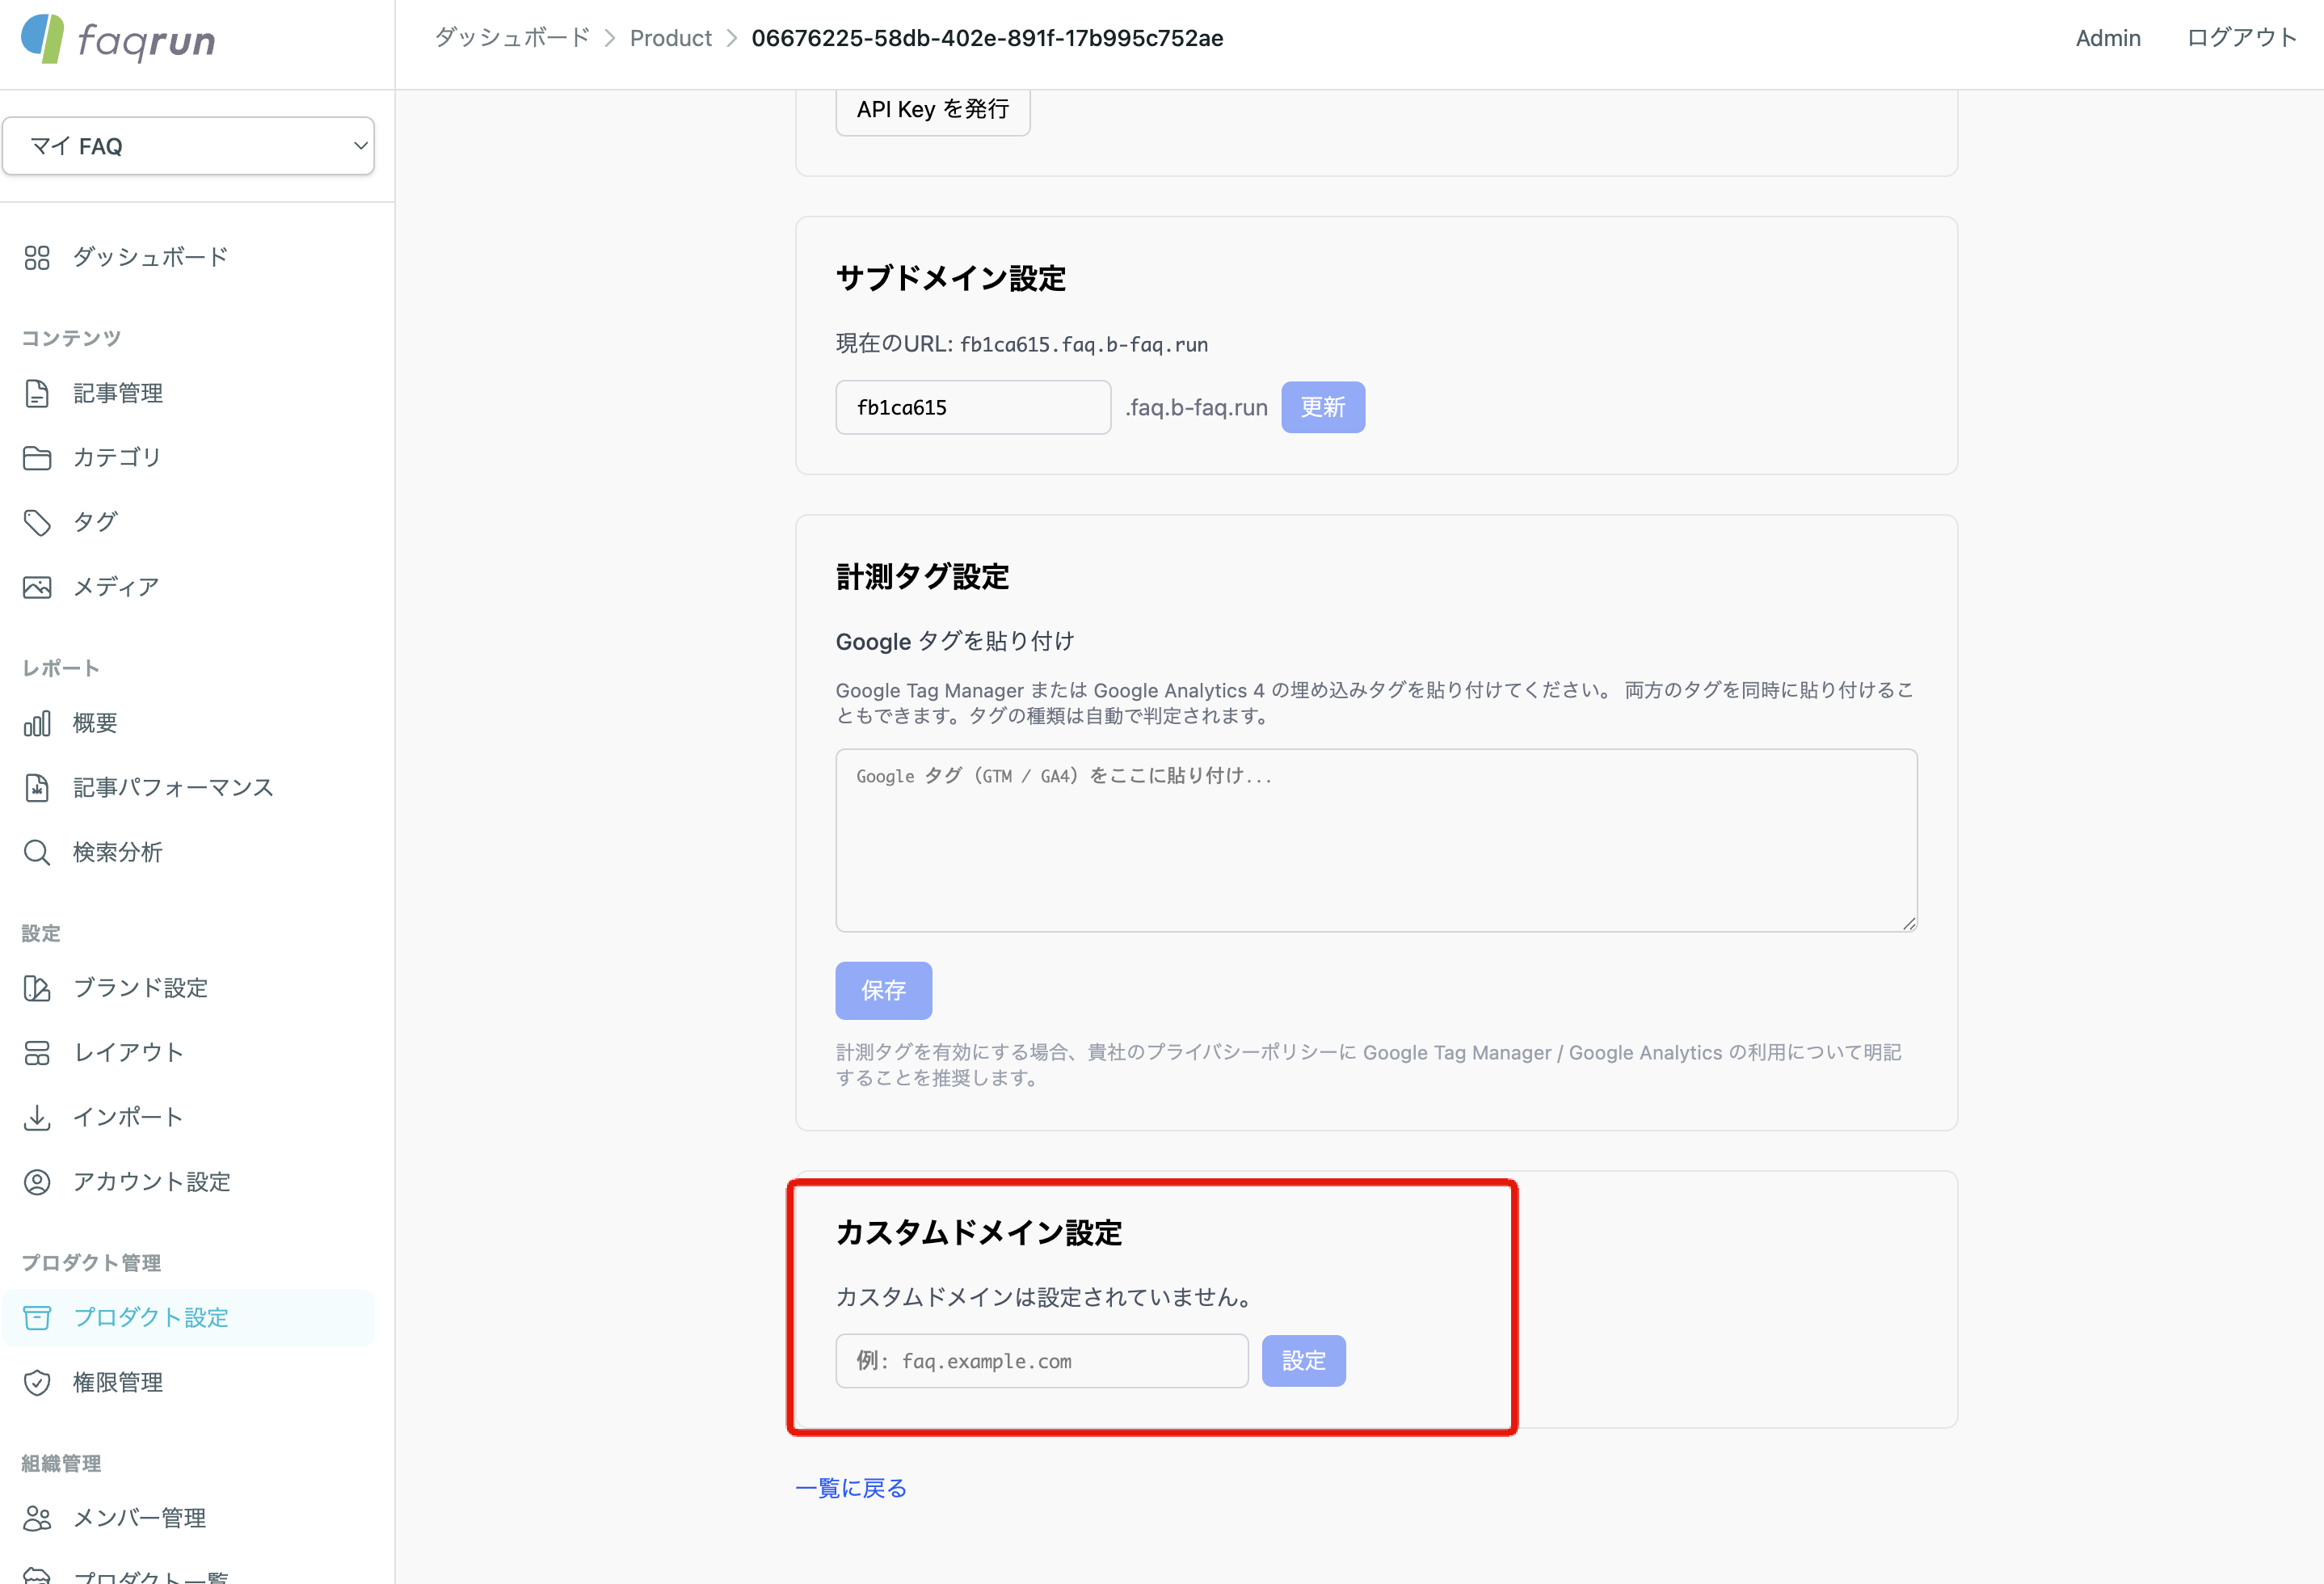Click the アカウント設定 user icon

click(x=37, y=1182)
